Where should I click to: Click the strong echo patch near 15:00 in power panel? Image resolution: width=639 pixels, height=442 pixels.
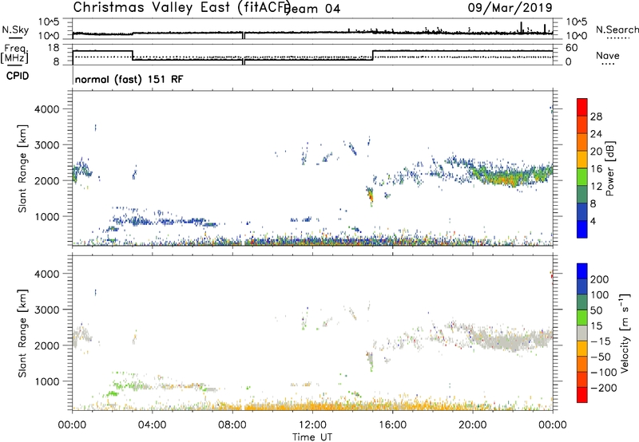[x=370, y=195]
